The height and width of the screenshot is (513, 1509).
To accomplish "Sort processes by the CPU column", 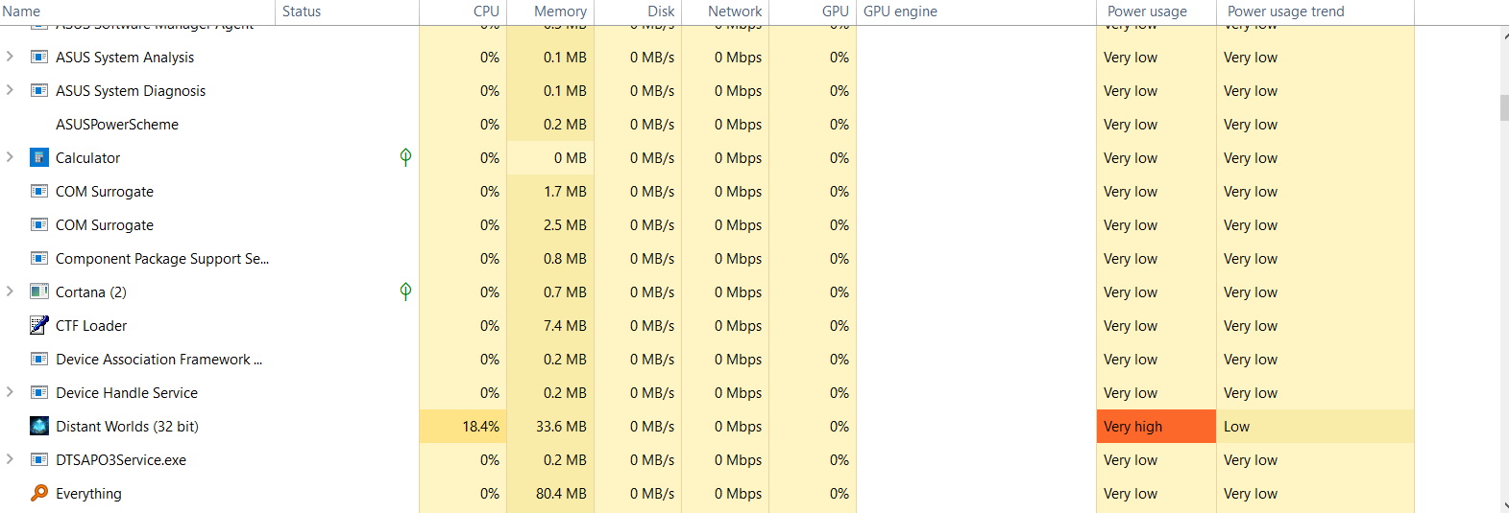I will pyautogui.click(x=486, y=12).
